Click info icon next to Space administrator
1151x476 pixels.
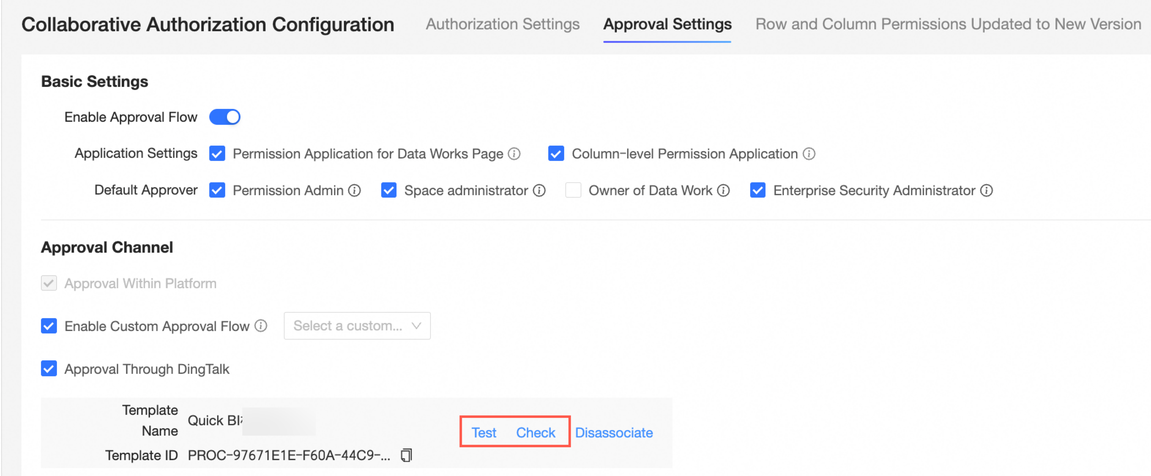click(539, 191)
